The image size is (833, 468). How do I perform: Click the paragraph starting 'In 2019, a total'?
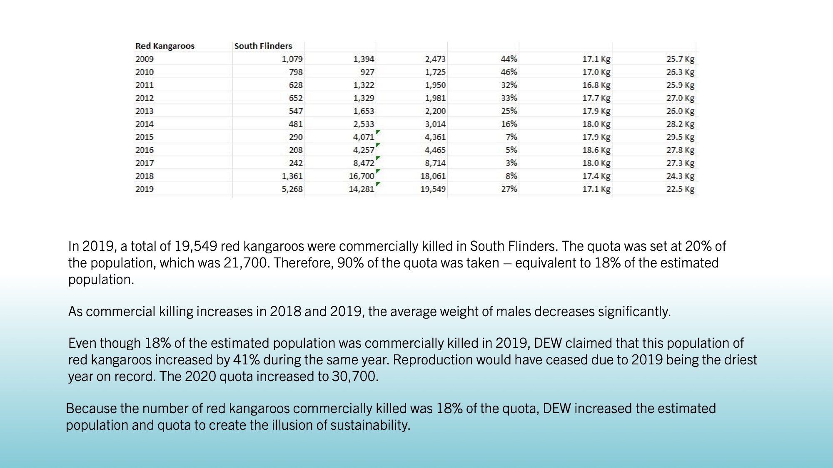(x=397, y=263)
